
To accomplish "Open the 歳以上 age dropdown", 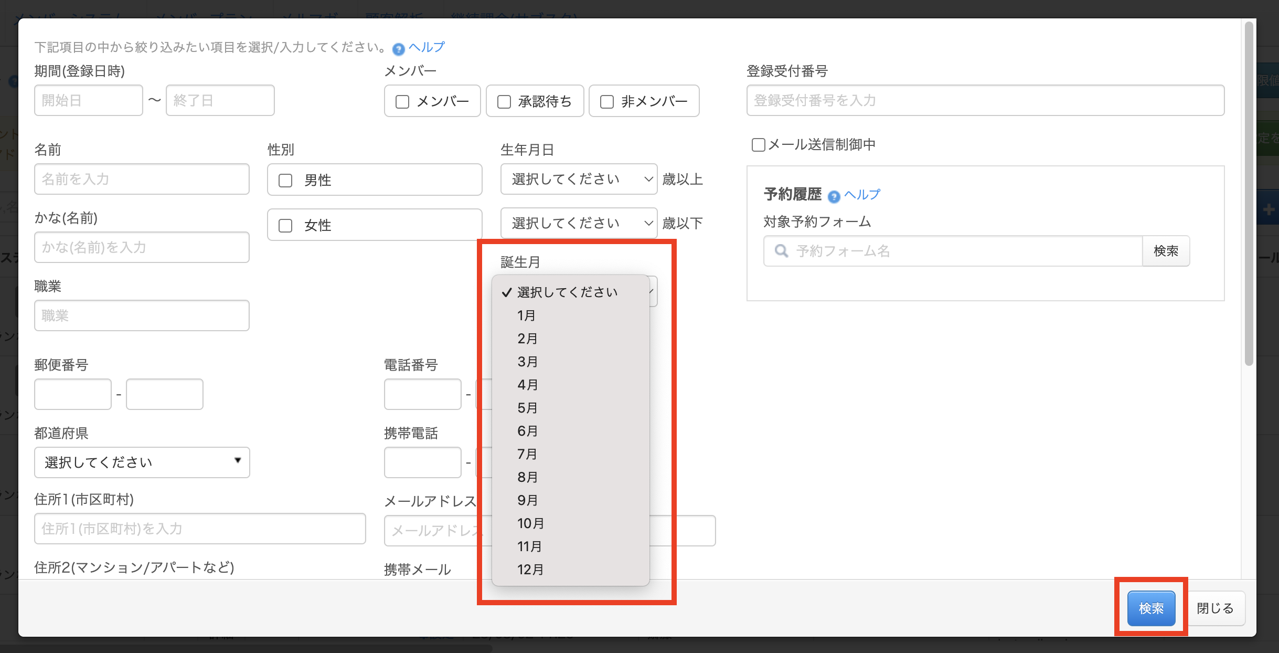I will tap(578, 179).
